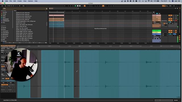Toggle the Key map mode button
The height and width of the screenshot is (102, 182).
coord(167,6)
